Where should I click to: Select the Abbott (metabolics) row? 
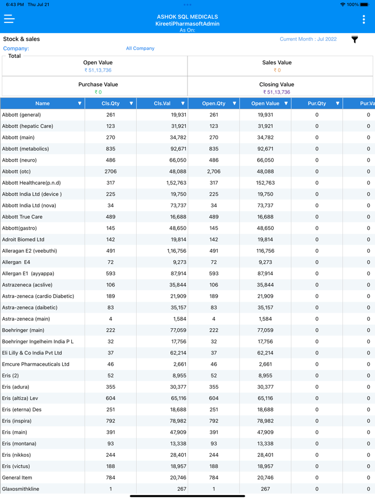point(187,149)
